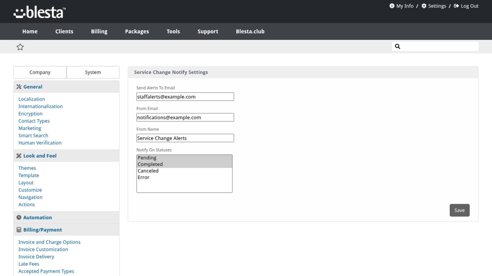The image size is (492, 276).
Task: Click the Look and Feel brush icon
Action: point(19,156)
